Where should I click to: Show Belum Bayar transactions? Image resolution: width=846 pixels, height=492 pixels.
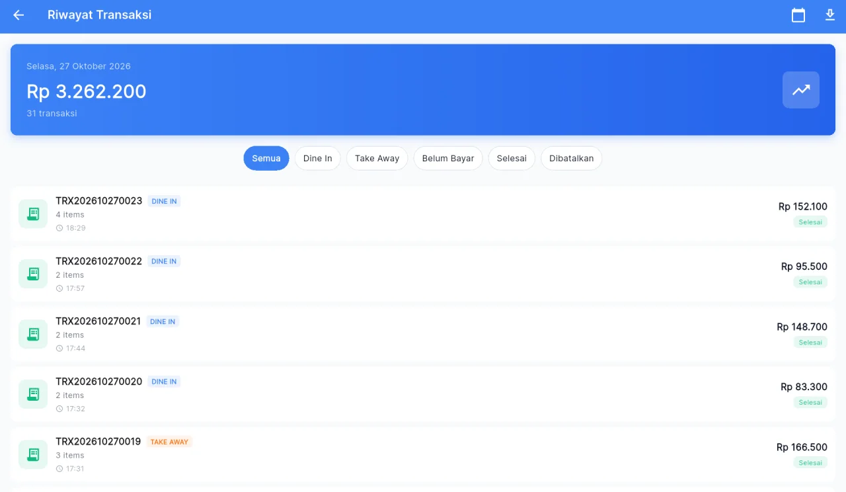448,158
